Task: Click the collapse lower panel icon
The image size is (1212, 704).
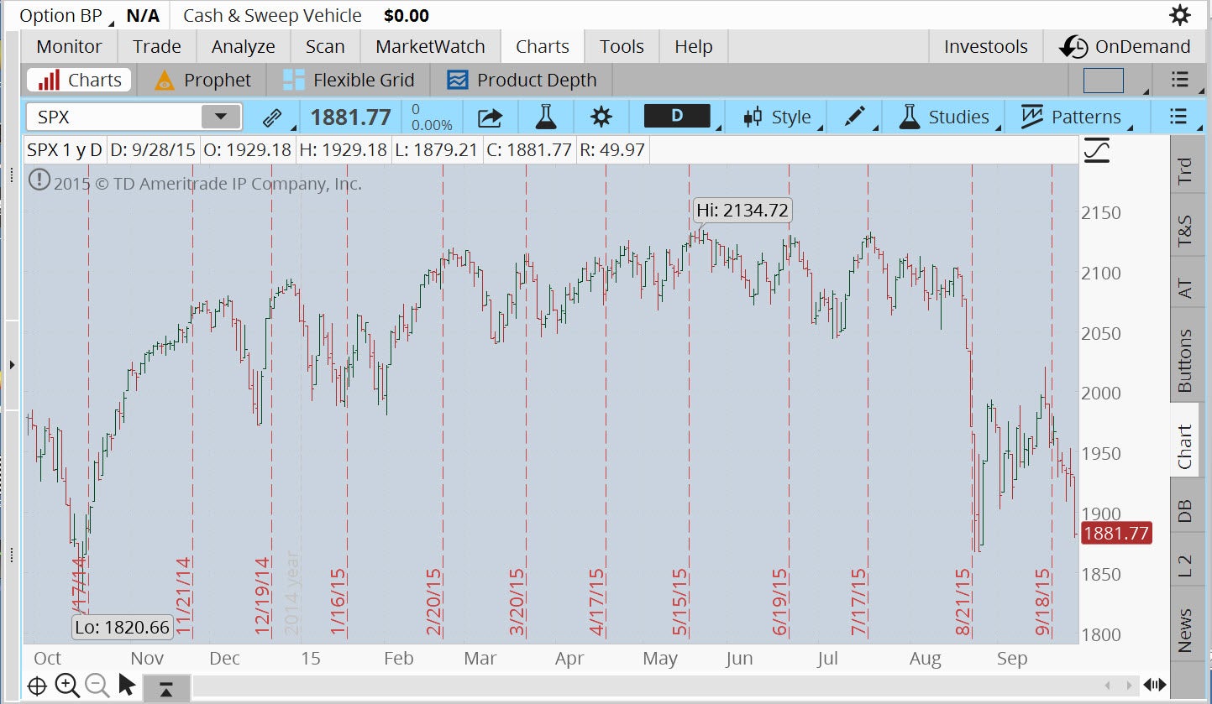Action: click(x=165, y=689)
